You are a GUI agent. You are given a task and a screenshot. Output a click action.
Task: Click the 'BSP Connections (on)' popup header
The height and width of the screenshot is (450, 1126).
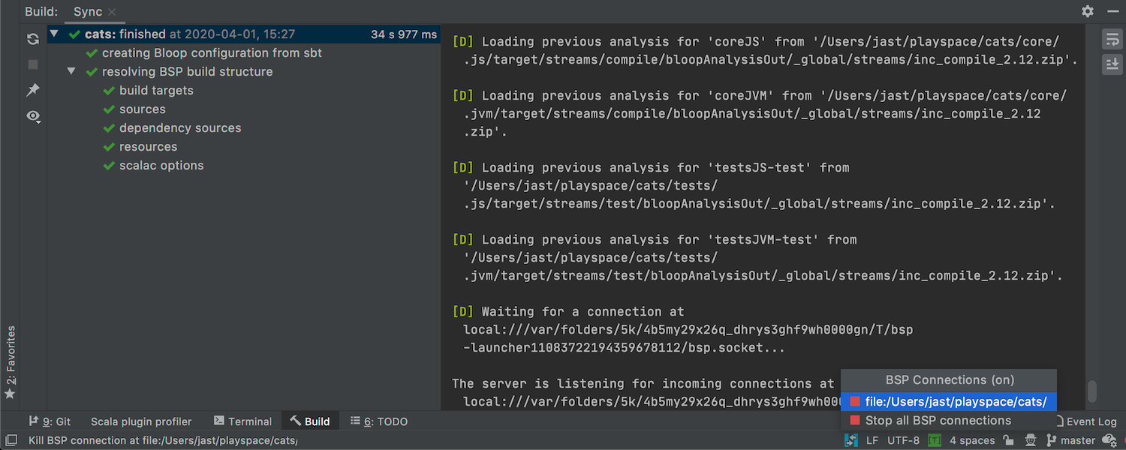click(950, 380)
